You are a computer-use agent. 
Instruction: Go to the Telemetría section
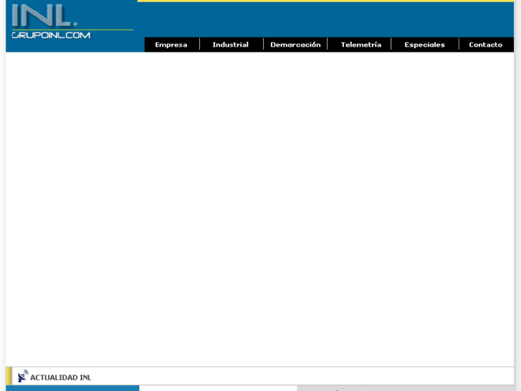[x=361, y=44]
